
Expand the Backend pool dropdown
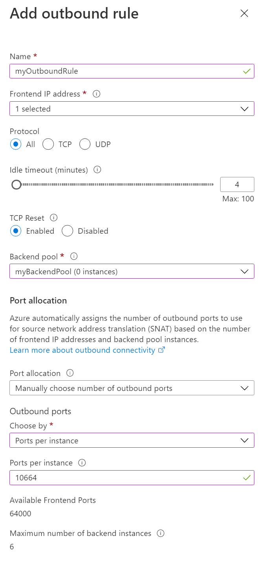[x=132, y=271]
